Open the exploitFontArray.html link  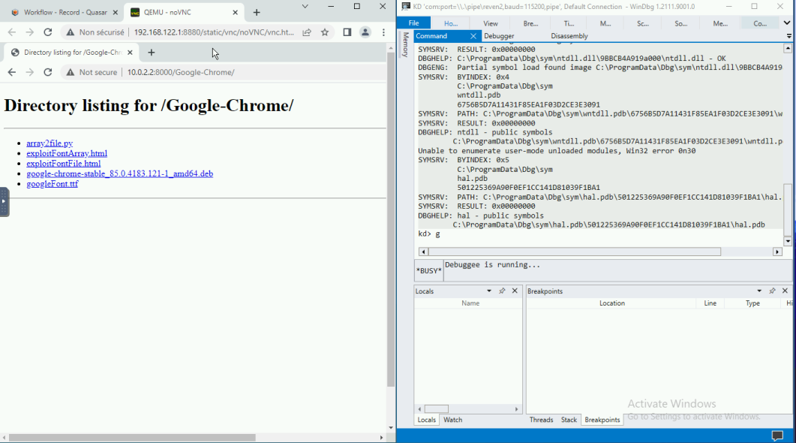(67, 153)
